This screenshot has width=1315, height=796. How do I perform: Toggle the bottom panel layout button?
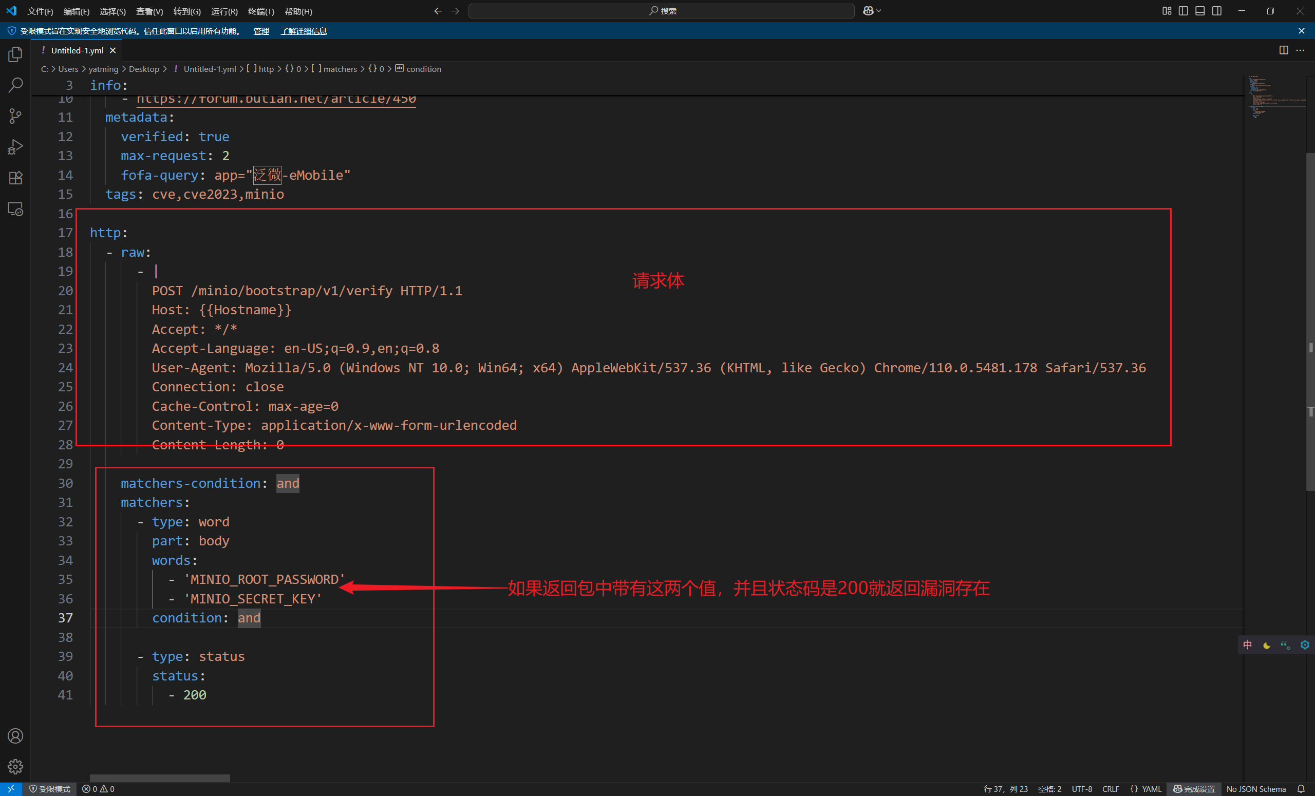tap(1200, 11)
